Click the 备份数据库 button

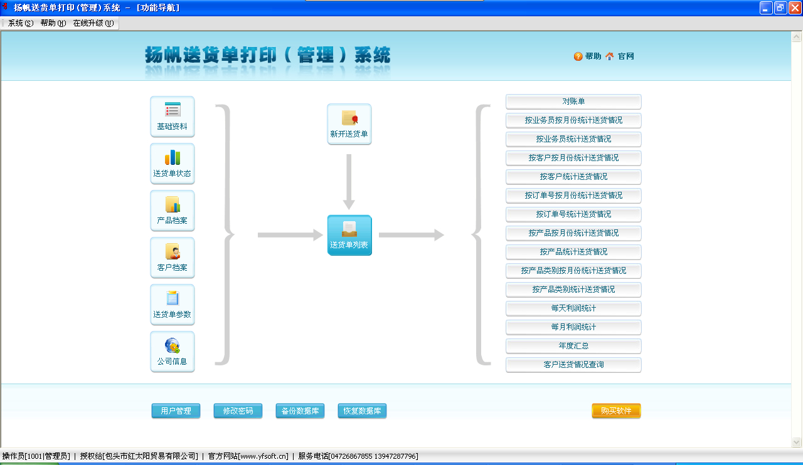[x=300, y=411]
